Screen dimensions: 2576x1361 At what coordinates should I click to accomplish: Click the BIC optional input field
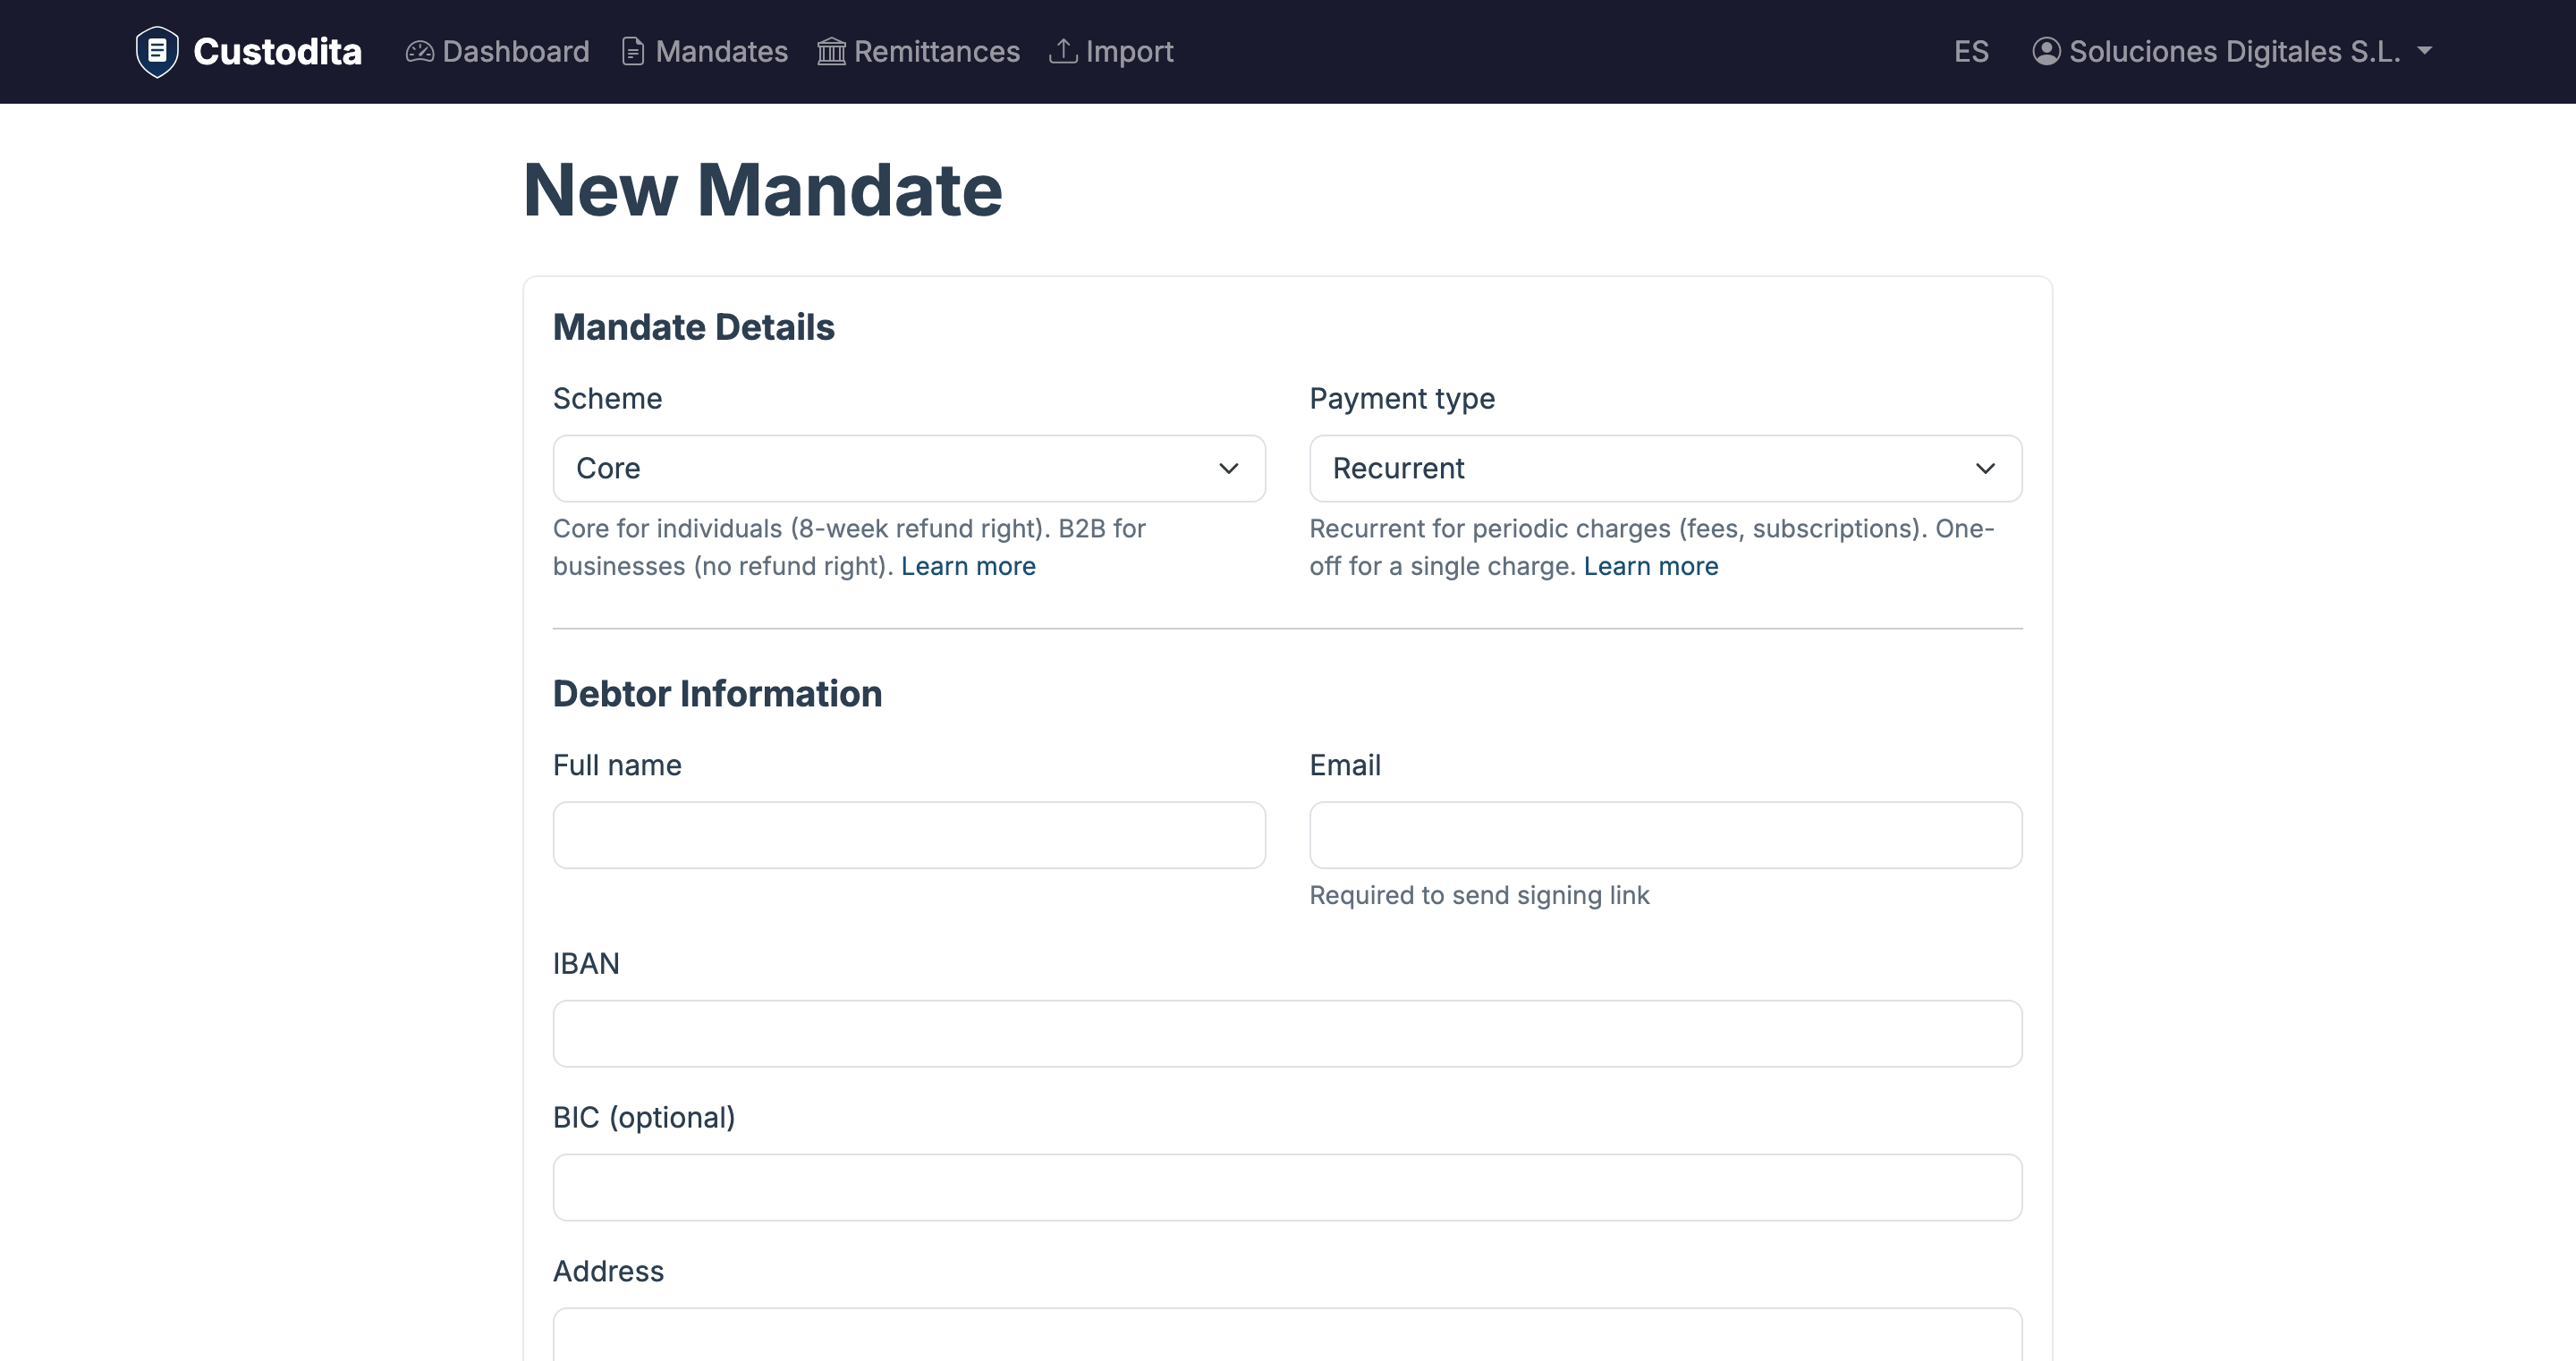[x=1288, y=1187]
